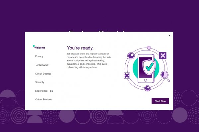Click the white outlined X square icon

127,76
